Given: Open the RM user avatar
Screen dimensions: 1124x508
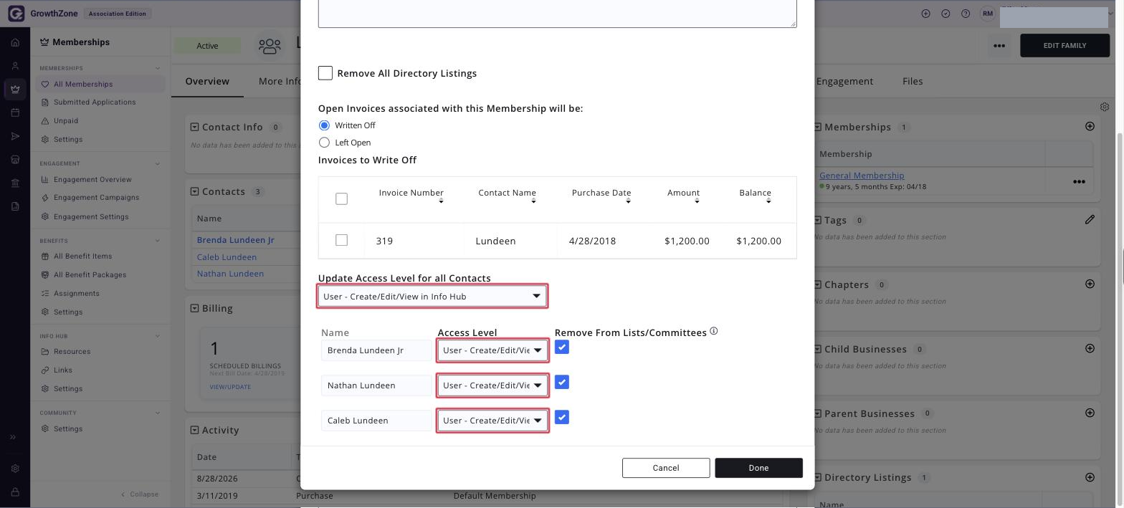Looking at the screenshot, I should coord(988,14).
